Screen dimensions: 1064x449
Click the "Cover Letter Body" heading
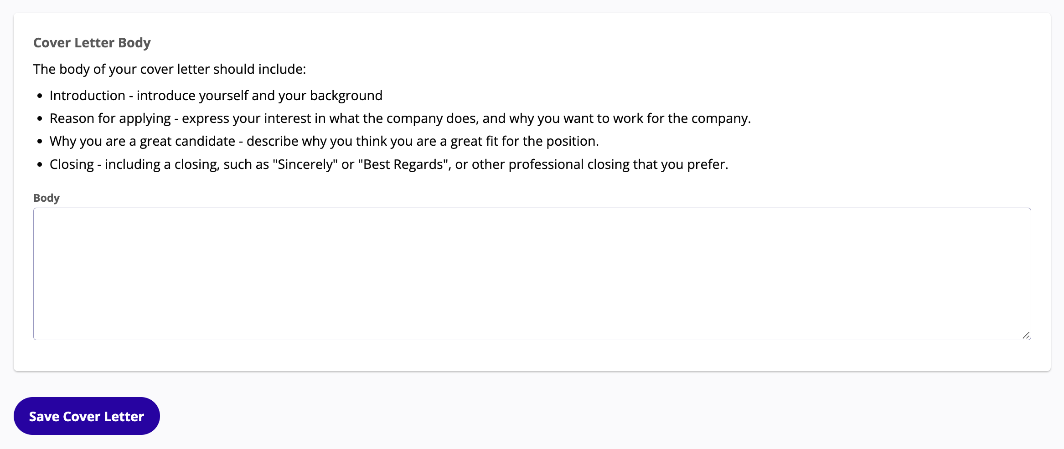(92, 43)
